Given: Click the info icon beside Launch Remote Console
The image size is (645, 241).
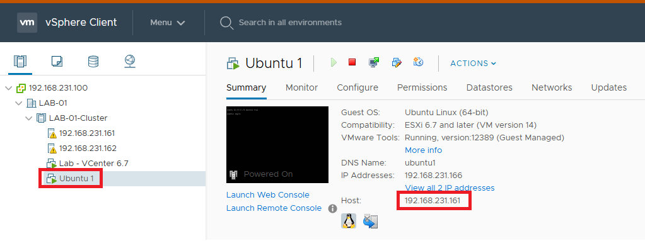Looking at the screenshot, I should [x=332, y=208].
